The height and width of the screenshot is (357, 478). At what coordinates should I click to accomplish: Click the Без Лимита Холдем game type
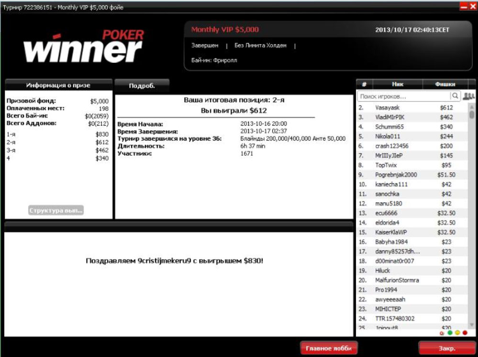tap(261, 46)
